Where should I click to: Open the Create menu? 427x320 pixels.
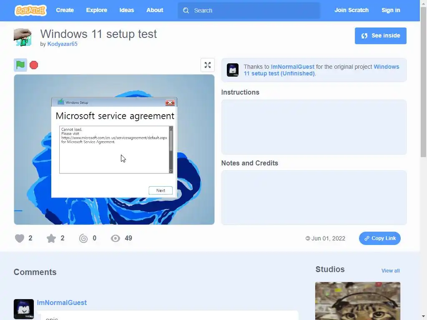65,10
